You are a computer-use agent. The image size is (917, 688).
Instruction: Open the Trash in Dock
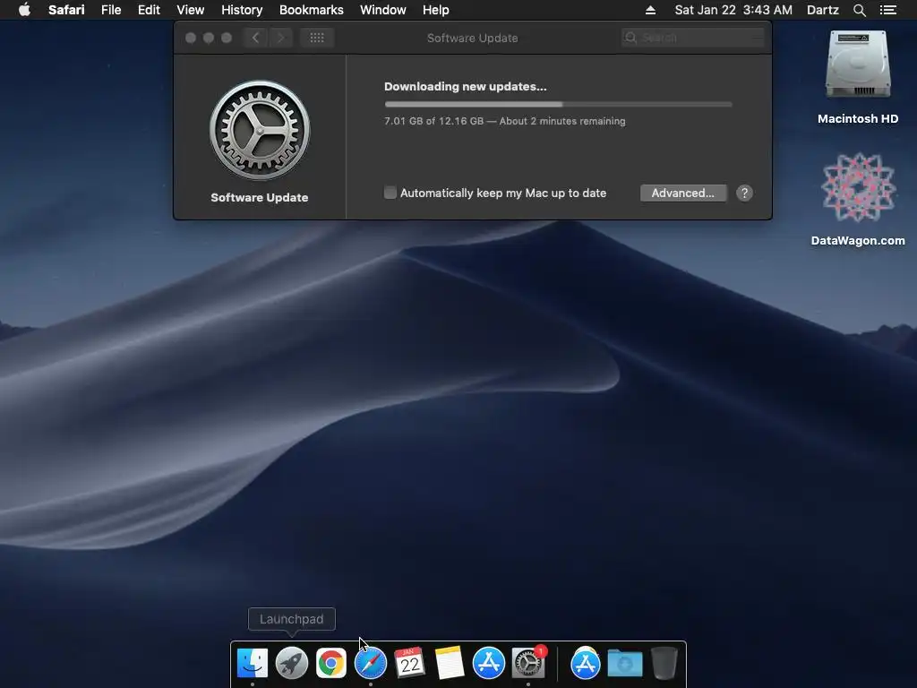pyautogui.click(x=664, y=663)
